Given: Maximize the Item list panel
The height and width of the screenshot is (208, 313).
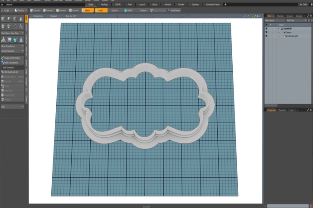Looking at the screenshot, I should click(308, 15).
